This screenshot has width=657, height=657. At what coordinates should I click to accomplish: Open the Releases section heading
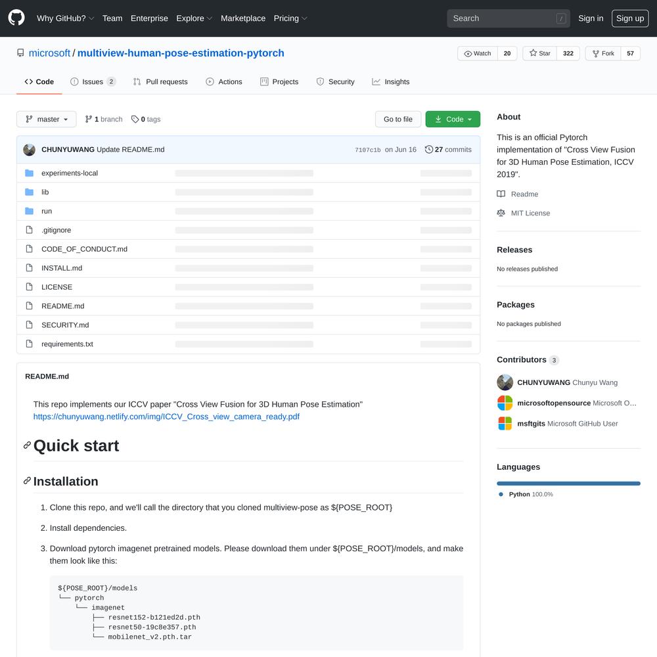514,250
